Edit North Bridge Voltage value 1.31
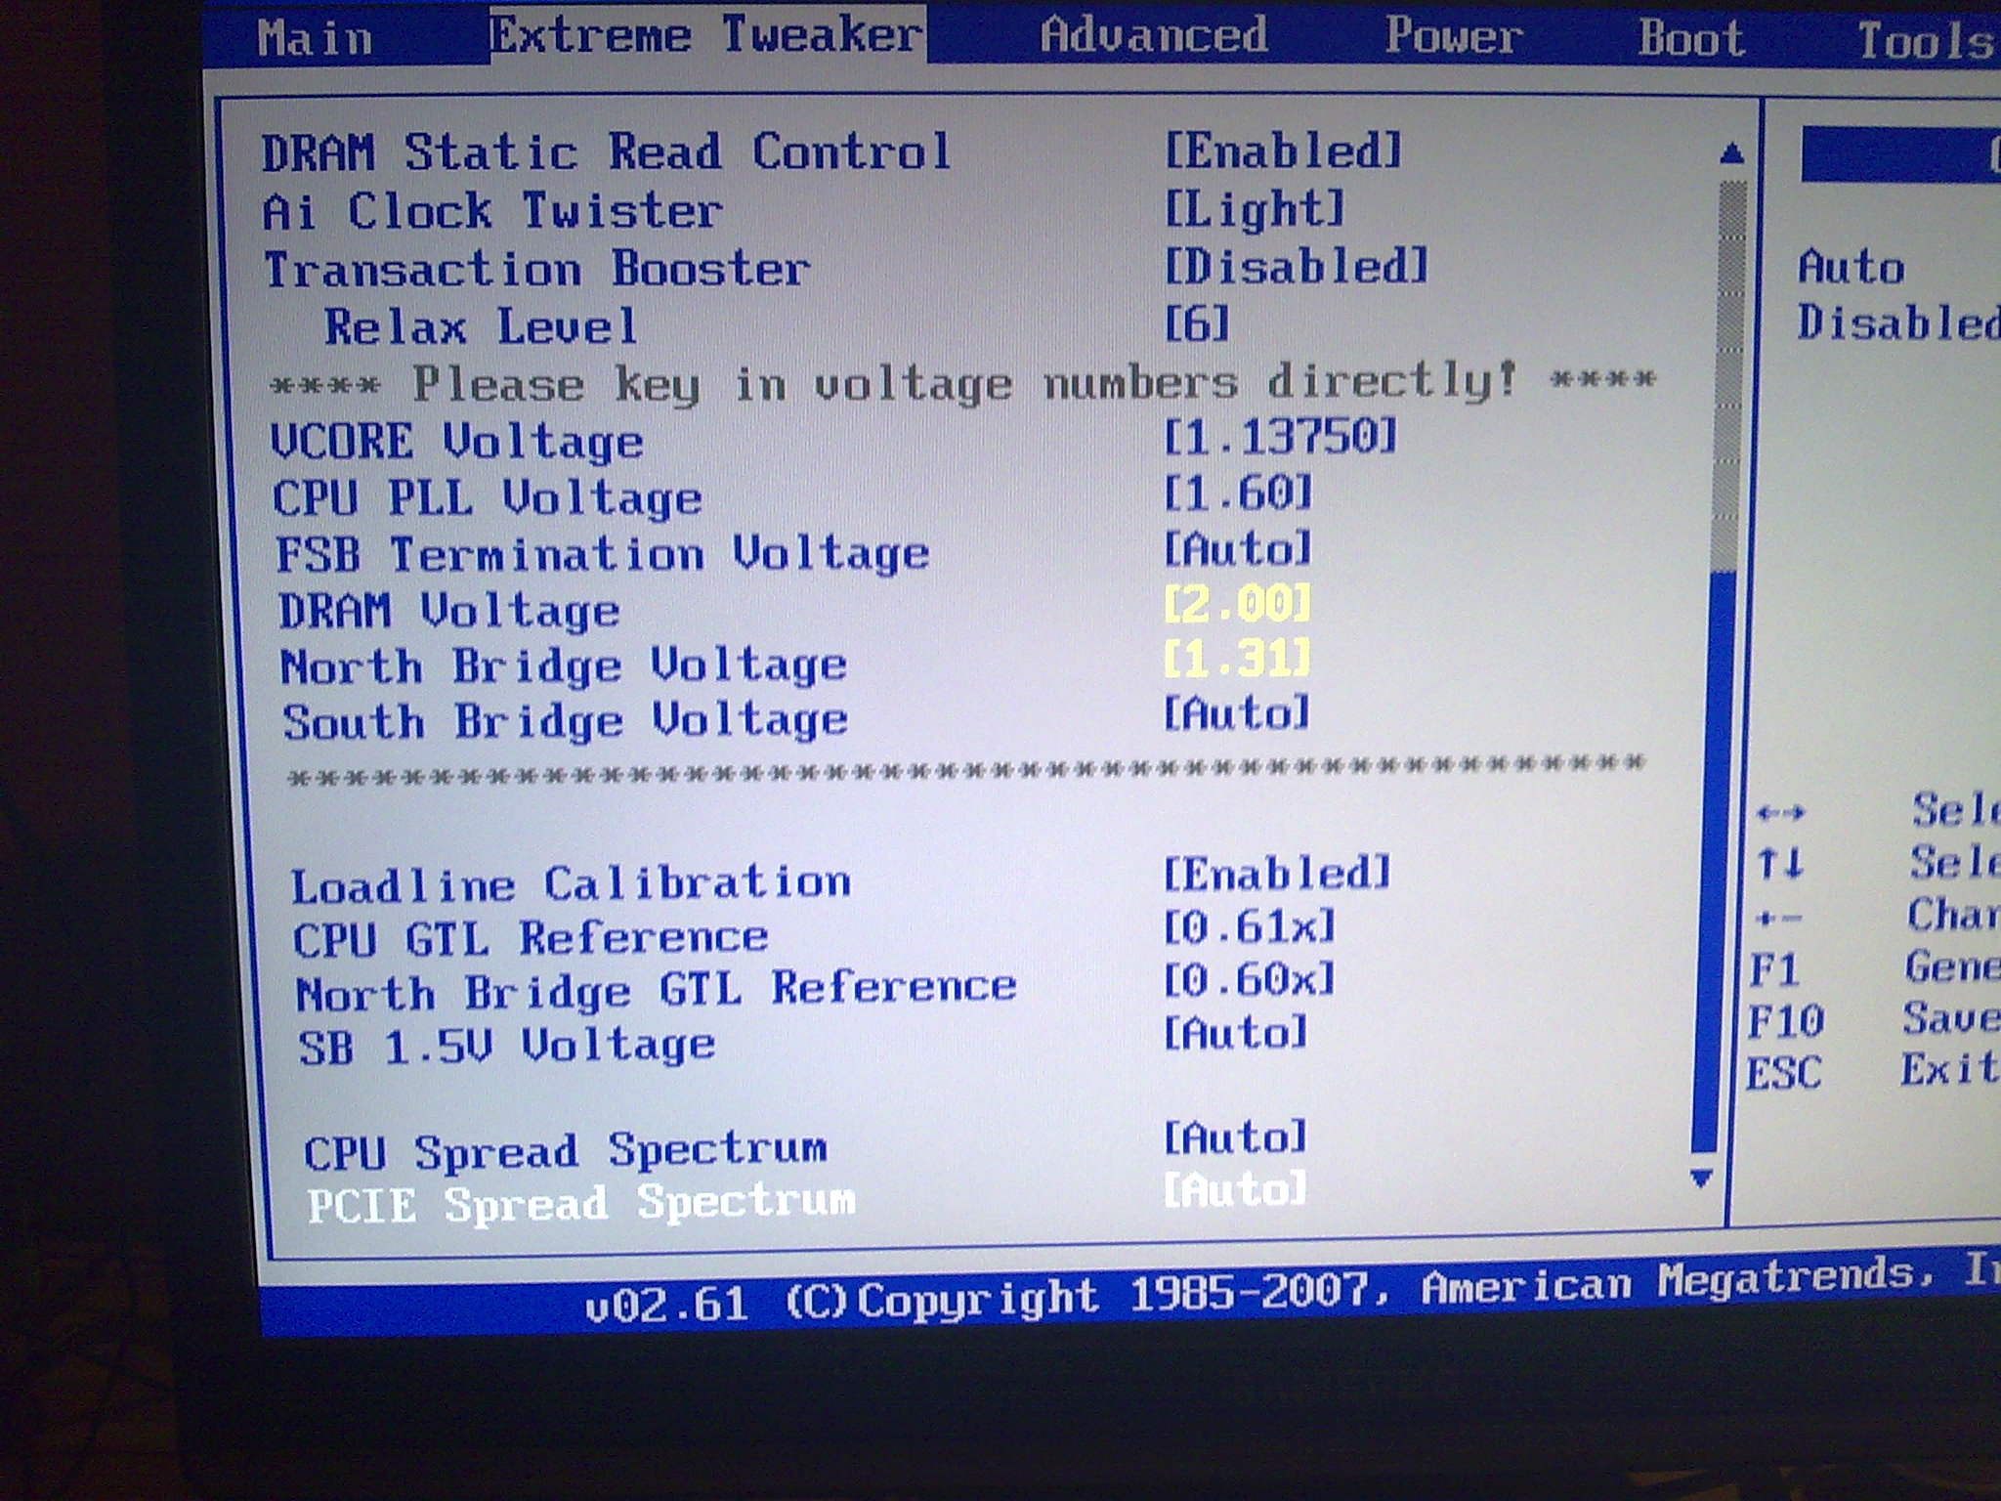Screen dimensions: 2001x1501 click(x=1237, y=660)
